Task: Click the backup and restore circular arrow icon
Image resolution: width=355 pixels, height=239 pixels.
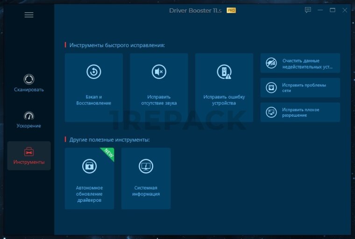Action: pos(94,71)
